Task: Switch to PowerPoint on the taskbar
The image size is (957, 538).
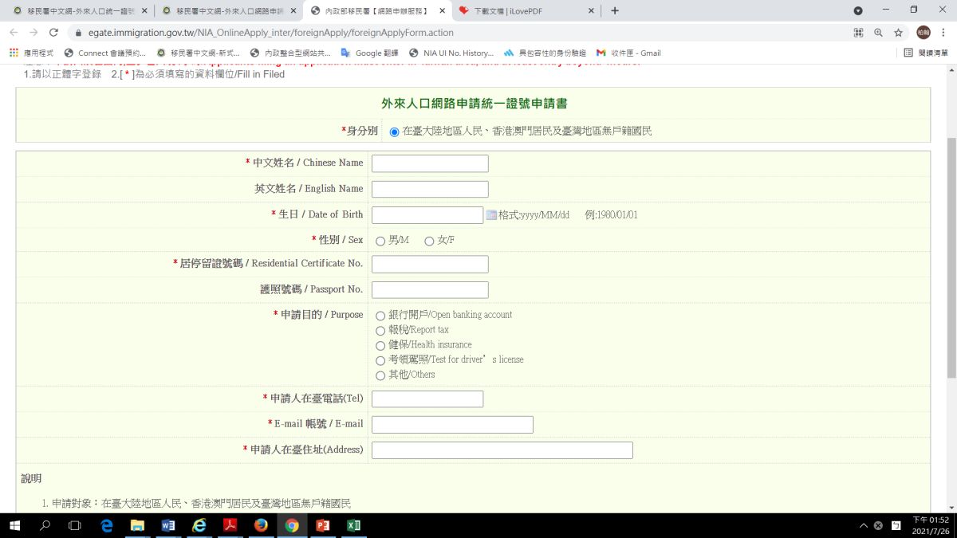Action: [x=323, y=525]
